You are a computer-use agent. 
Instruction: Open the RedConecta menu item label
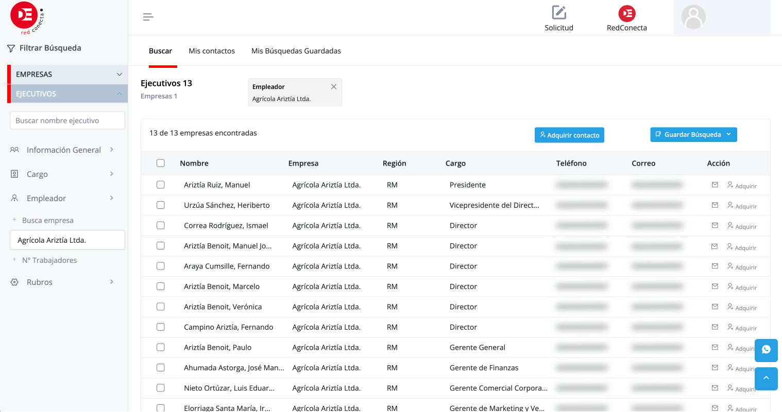627,28
